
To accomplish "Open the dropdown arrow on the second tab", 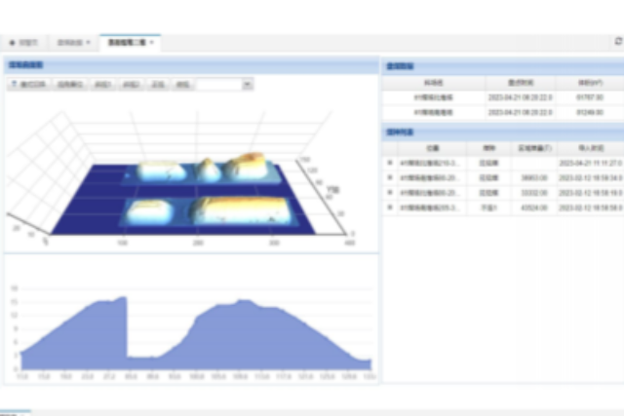I will [x=89, y=43].
